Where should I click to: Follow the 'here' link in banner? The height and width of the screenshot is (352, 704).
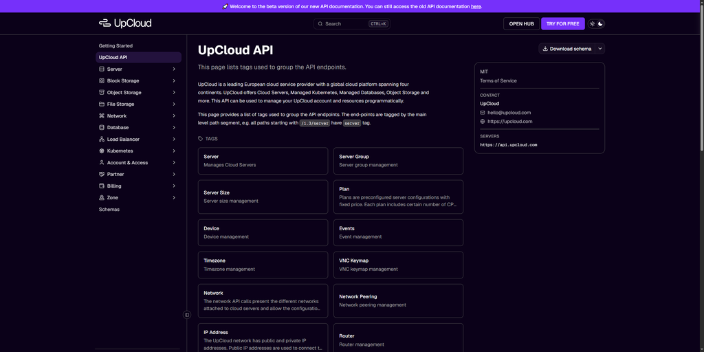(476, 6)
